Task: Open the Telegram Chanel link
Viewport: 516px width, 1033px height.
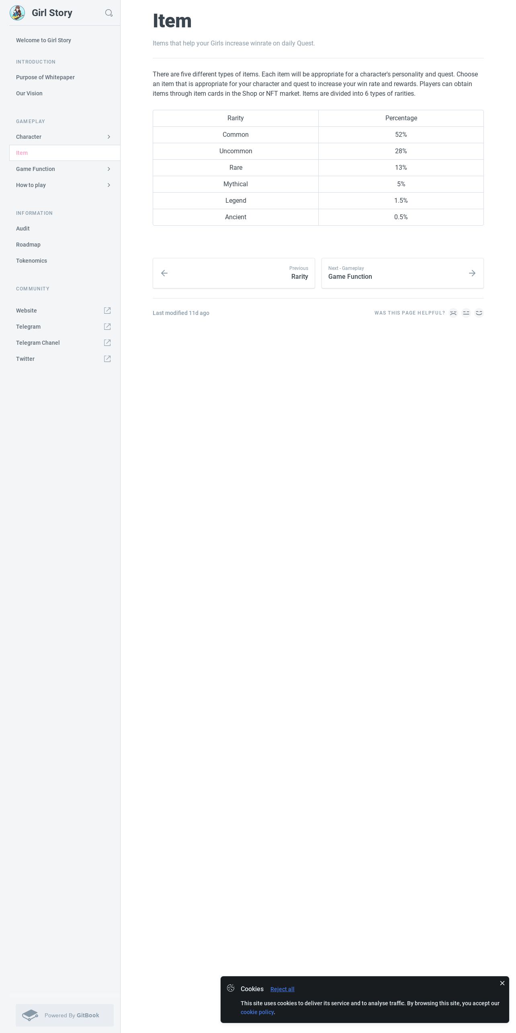Action: (x=65, y=343)
